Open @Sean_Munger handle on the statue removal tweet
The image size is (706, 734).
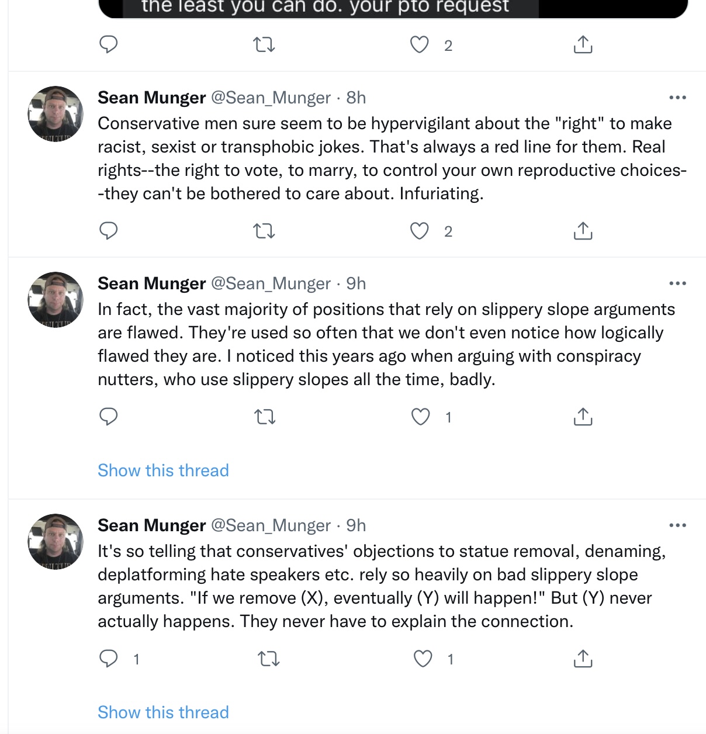click(271, 525)
